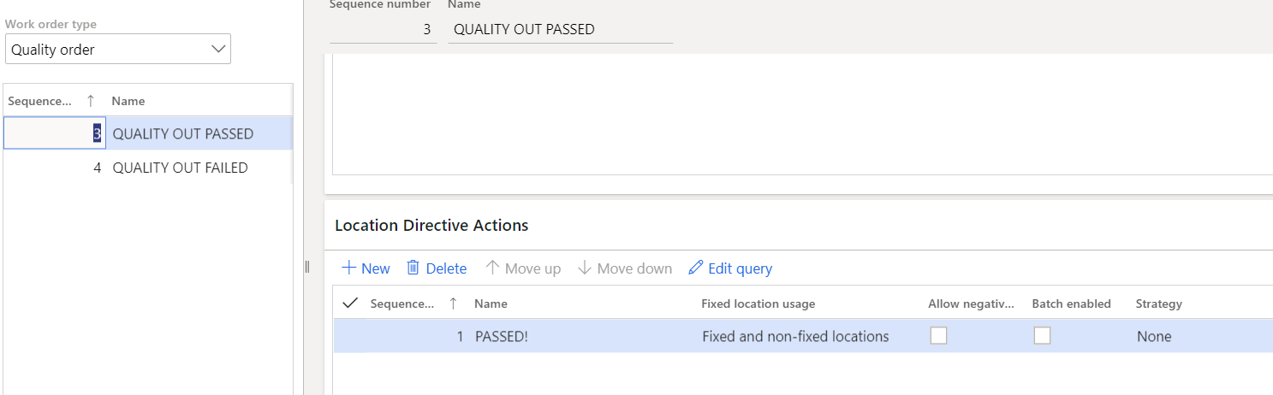
Task: Click the Sequence number field showing 3
Action: tap(384, 29)
